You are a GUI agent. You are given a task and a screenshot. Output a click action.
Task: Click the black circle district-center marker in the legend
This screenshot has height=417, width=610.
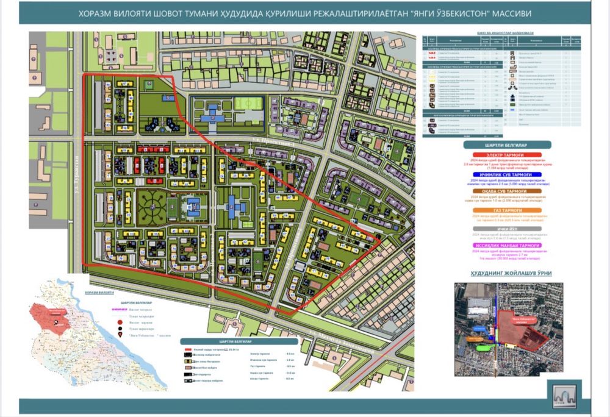tap(120, 329)
